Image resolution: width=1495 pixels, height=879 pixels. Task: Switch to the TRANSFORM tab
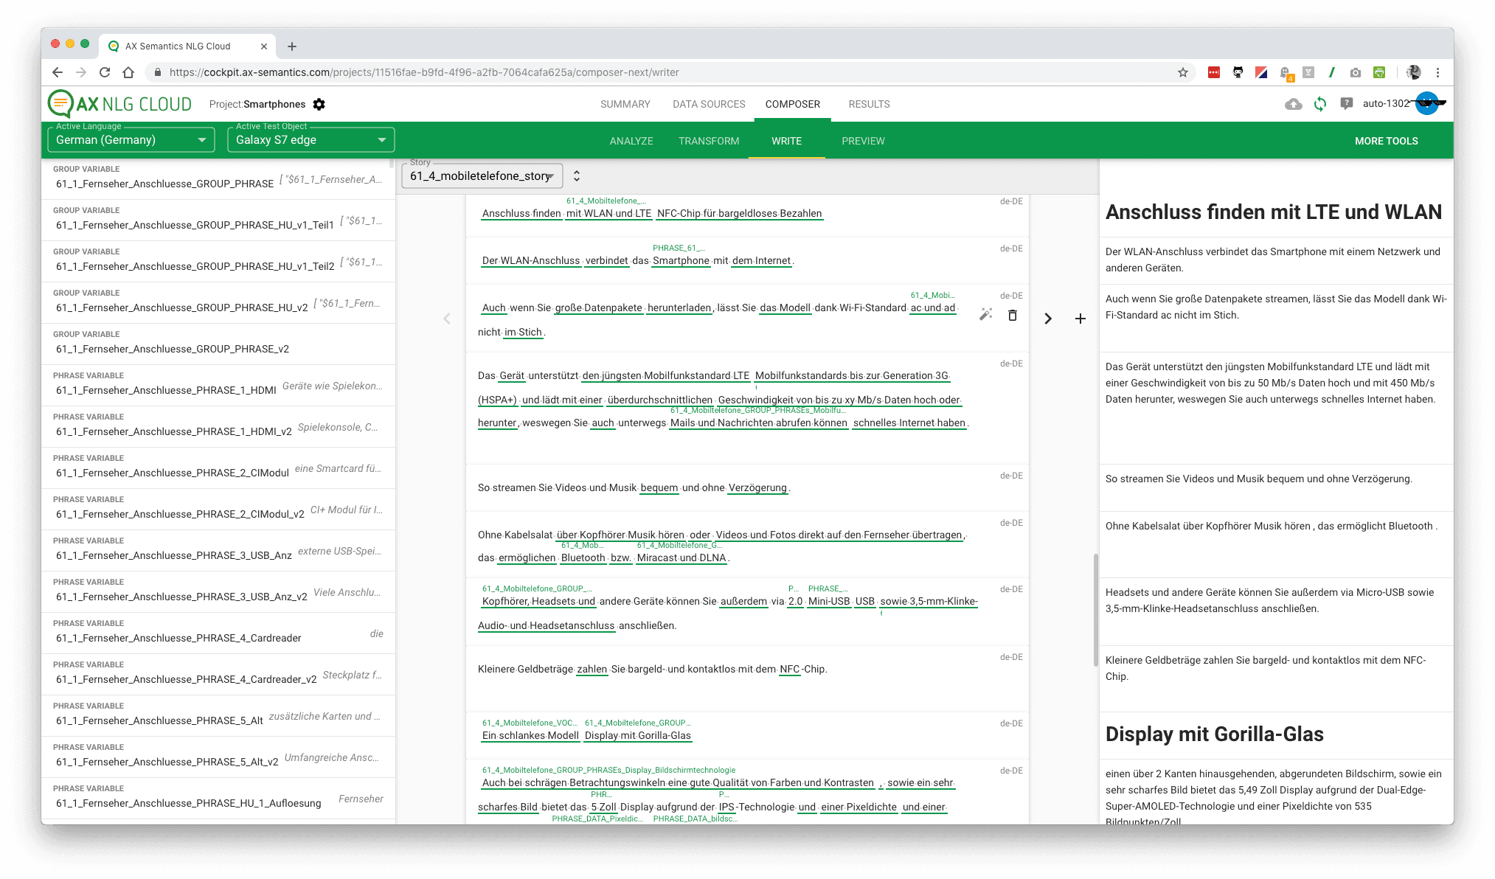point(709,141)
